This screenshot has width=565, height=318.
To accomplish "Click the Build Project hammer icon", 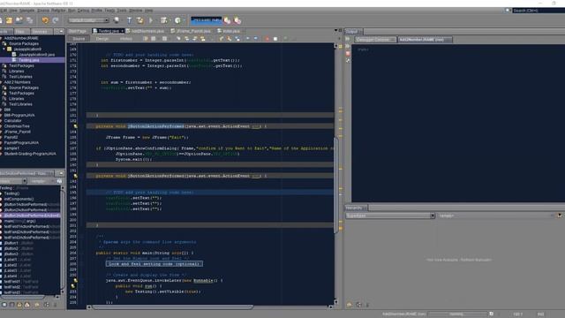I will (129, 20).
